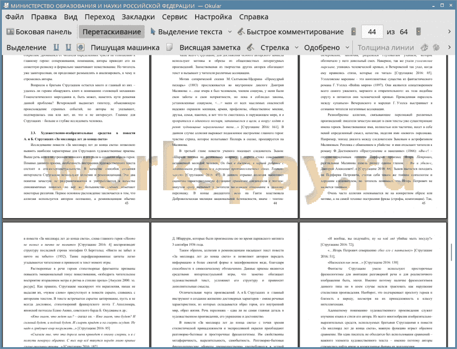Viewport: 457px width, 349px height.
Task: Open the Правка menu
Action: pos(44,17)
